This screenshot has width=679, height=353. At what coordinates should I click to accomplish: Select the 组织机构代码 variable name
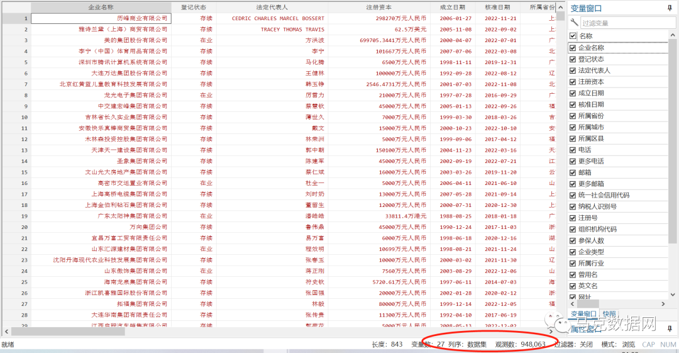(x=597, y=229)
